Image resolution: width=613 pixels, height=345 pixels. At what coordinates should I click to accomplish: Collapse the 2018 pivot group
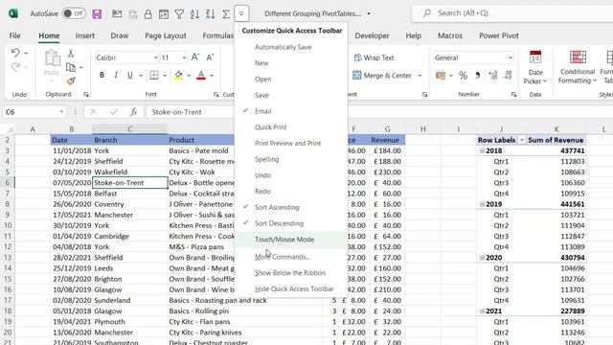482,150
